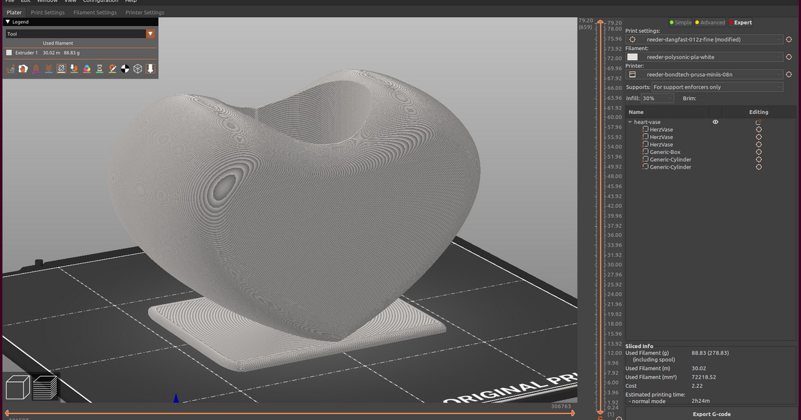The width and height of the screenshot is (801, 420).
Task: Hide the heart-vase object with its eye icon
Action: tap(714, 121)
